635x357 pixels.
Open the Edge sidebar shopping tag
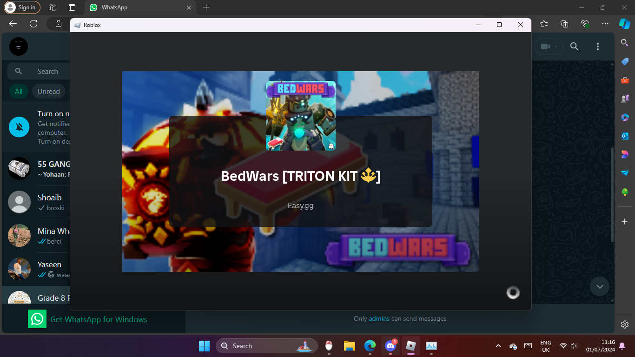[625, 61]
